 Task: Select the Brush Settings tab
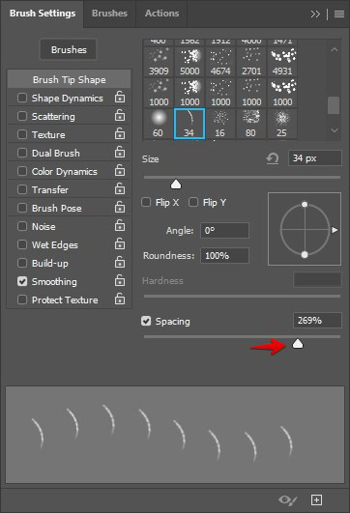pos(43,14)
